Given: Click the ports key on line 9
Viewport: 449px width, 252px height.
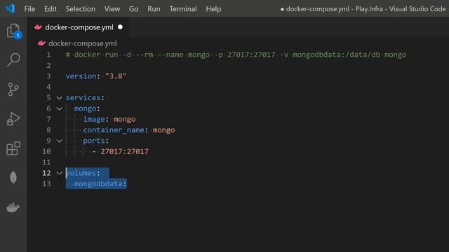Looking at the screenshot, I should [x=94, y=141].
